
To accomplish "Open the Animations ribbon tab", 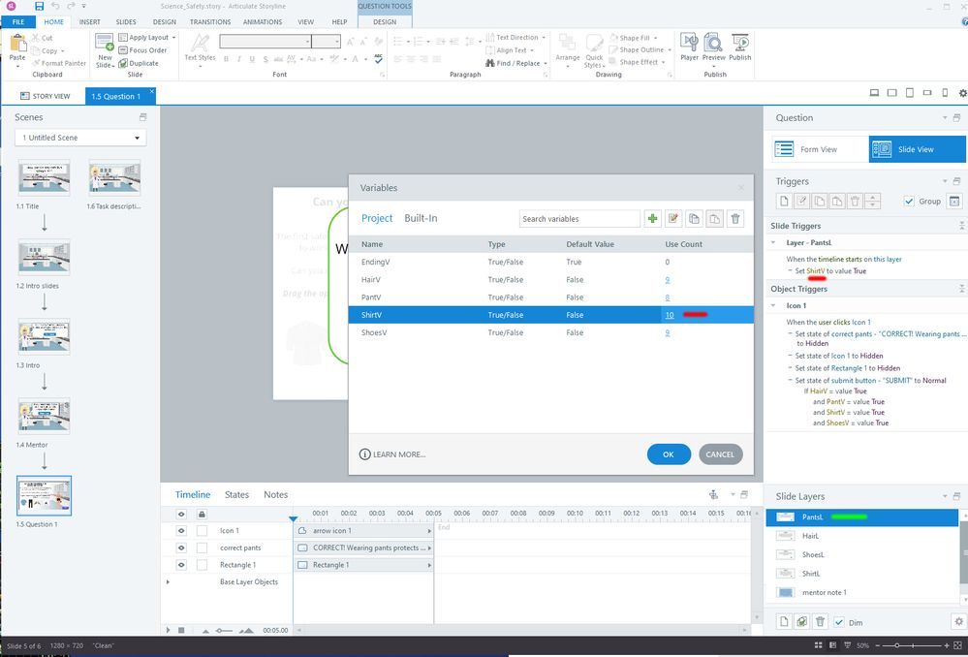I will 263,21.
